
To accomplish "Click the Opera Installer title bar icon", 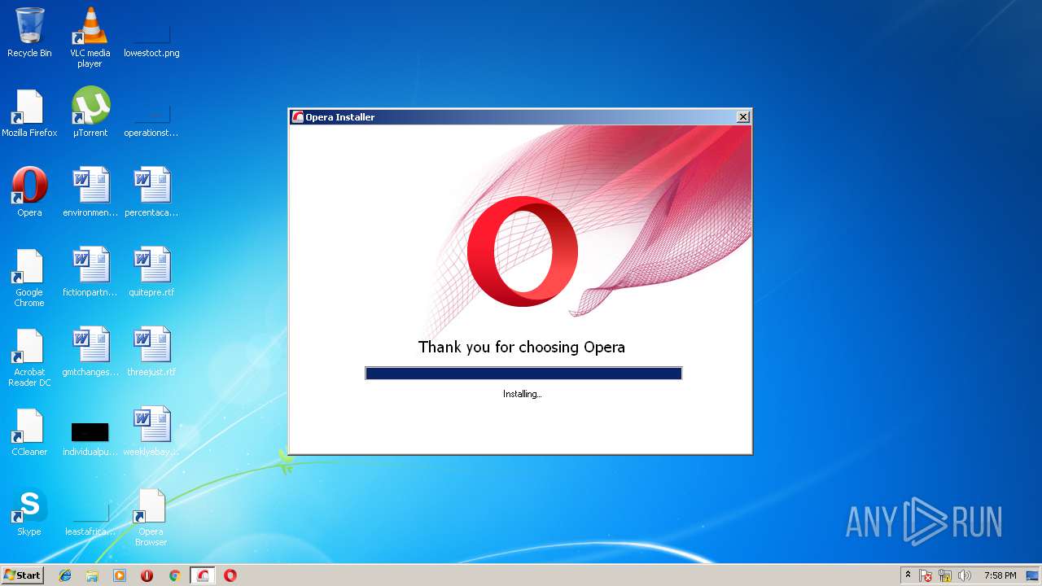I will tap(298, 117).
